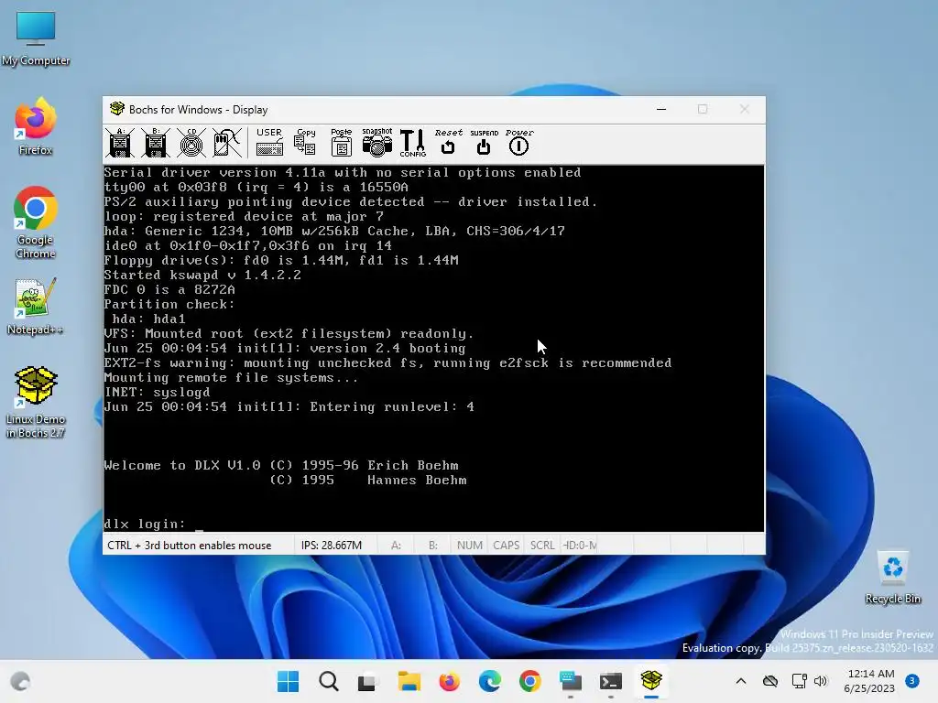Open the CONFIG tool icon
938x703 pixels.
point(413,143)
